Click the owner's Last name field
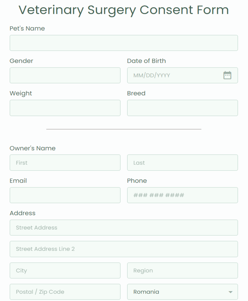 click(182, 163)
